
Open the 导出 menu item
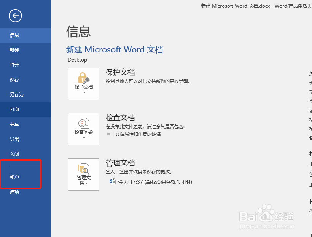tap(25, 139)
